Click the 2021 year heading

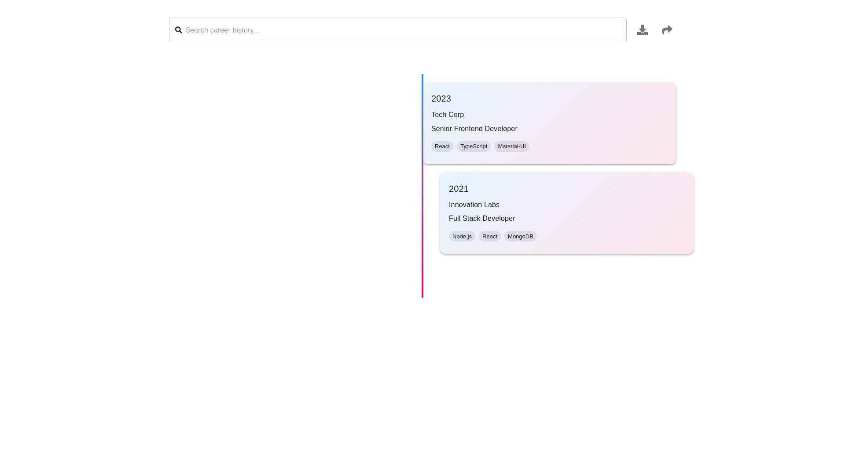459,189
